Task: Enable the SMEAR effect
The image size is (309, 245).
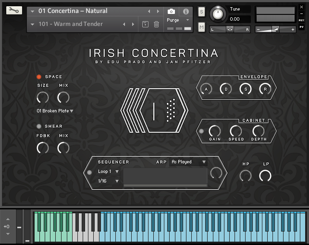Action: tap(39, 126)
